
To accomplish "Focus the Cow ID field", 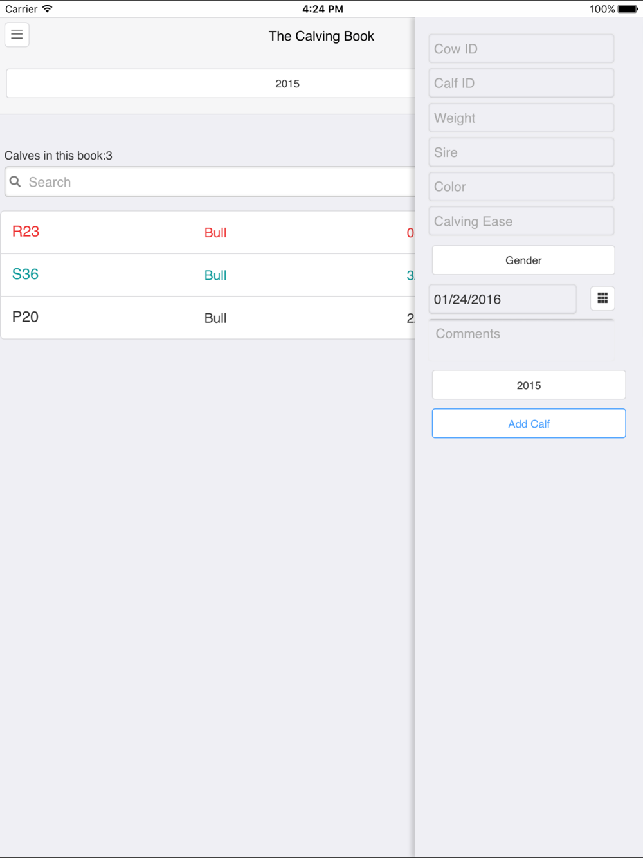I will (521, 49).
